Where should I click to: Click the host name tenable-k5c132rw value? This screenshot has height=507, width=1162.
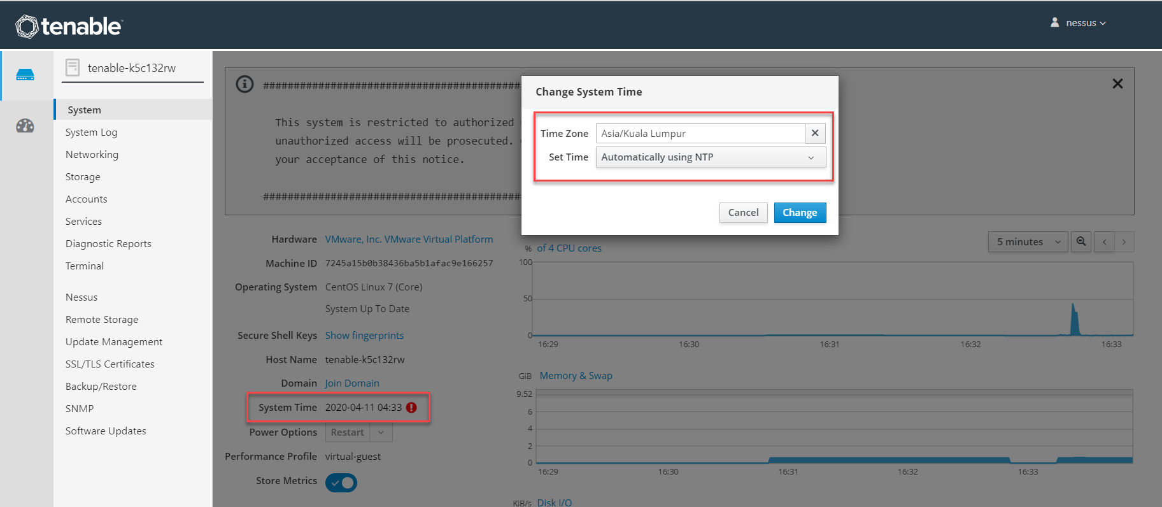pyautogui.click(x=365, y=359)
